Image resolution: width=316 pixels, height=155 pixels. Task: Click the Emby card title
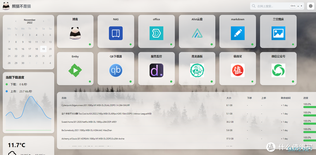[x=75, y=57]
